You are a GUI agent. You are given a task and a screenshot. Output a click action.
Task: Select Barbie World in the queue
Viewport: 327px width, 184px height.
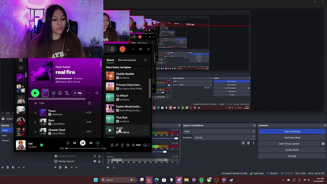point(127,108)
